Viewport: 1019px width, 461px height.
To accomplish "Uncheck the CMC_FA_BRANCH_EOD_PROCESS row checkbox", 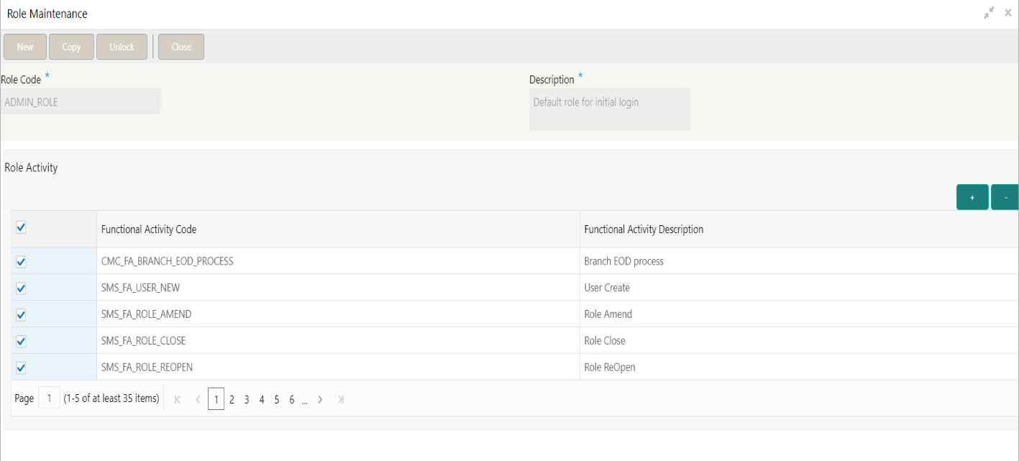I will [21, 262].
